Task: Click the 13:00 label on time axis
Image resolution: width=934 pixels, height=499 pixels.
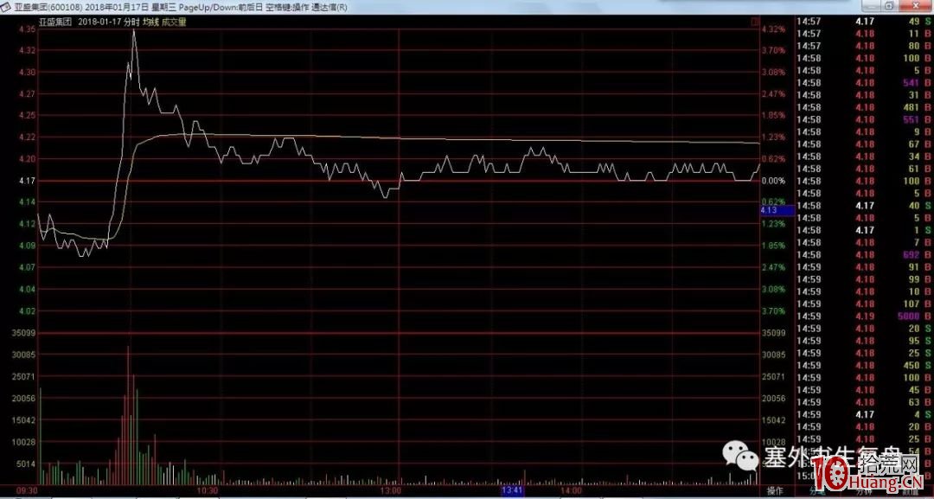Action: [x=390, y=491]
